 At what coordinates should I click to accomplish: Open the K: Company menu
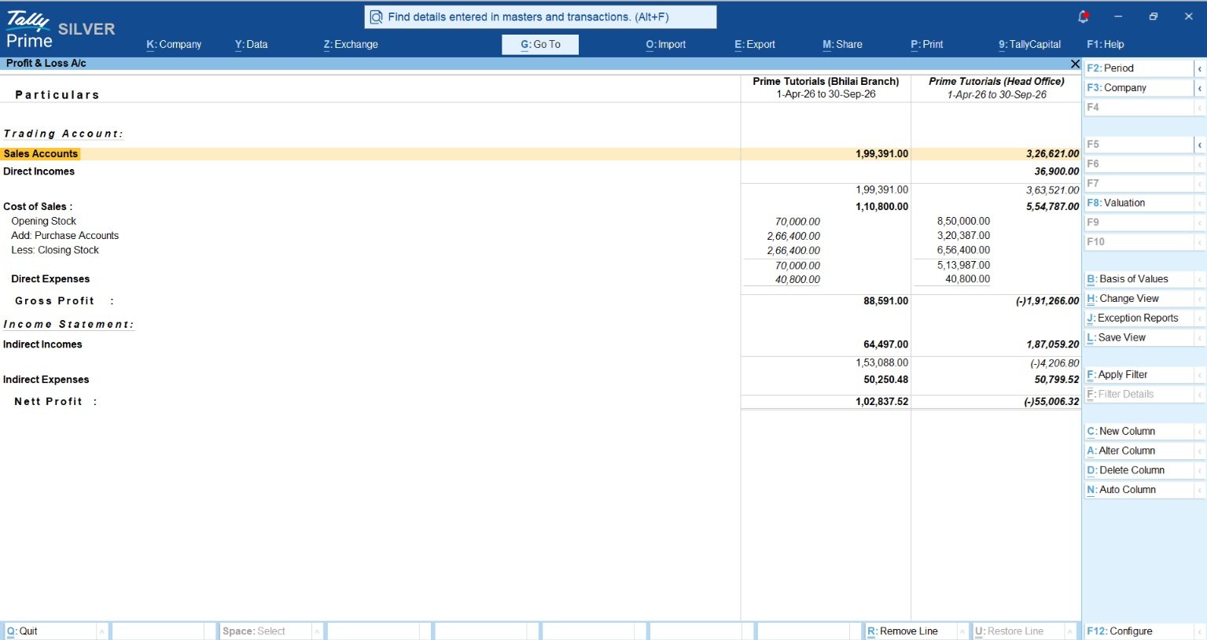(174, 45)
